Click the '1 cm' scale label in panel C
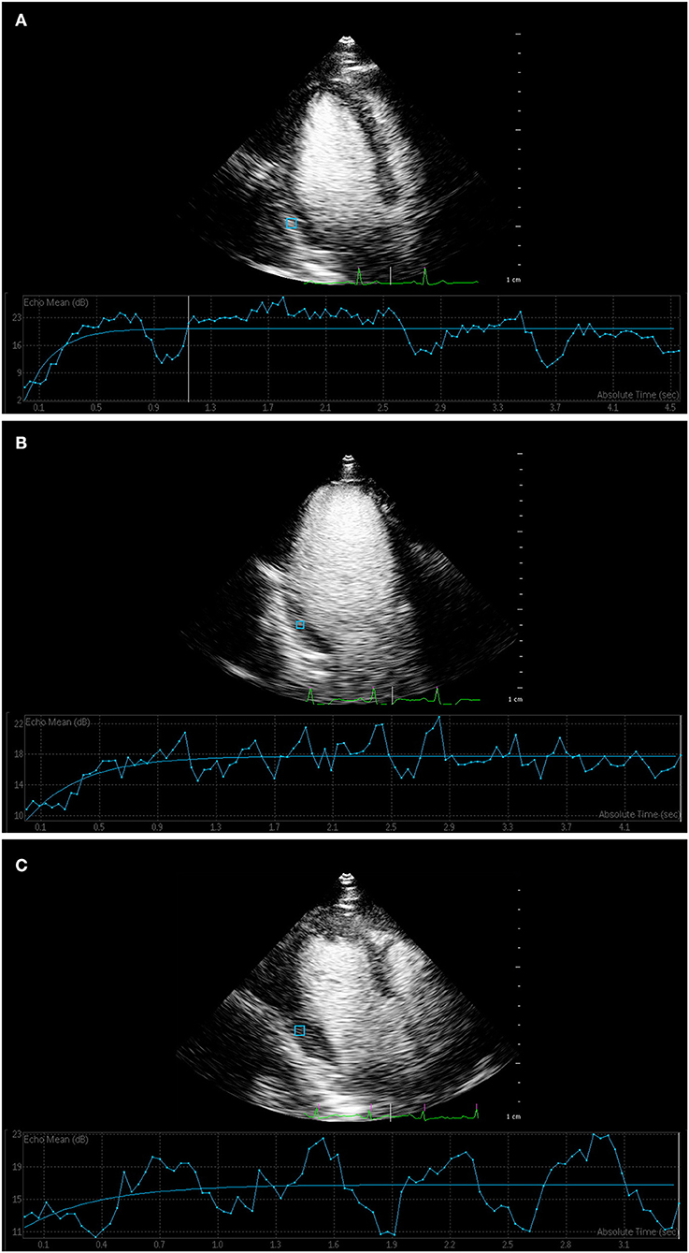This screenshot has width=689, height=1253. [x=512, y=1116]
